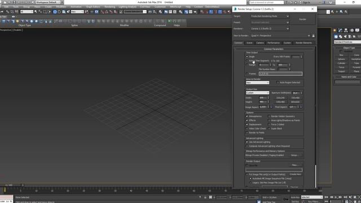This screenshot has width=361, height=203.
Task: Click the Render button in Render Setup
Action: point(302,19)
